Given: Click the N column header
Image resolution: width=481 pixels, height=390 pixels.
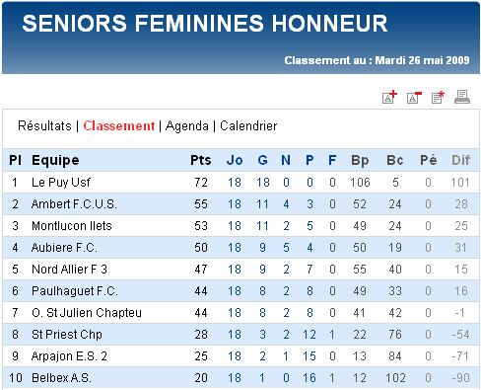Looking at the screenshot, I should [286, 160].
